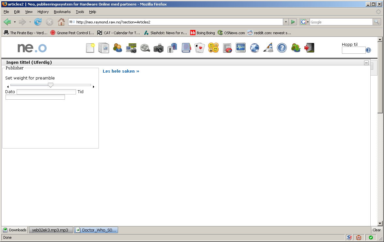
Task: Open the camera photo icon
Action: point(159,48)
